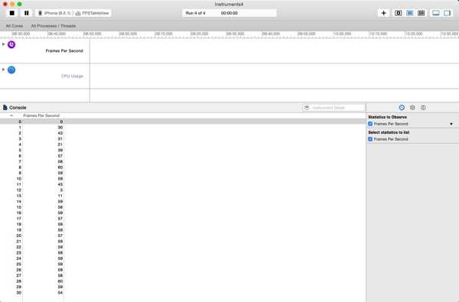Select table row with index 4
The height and width of the screenshot is (302, 459).
pyautogui.click(x=182, y=145)
